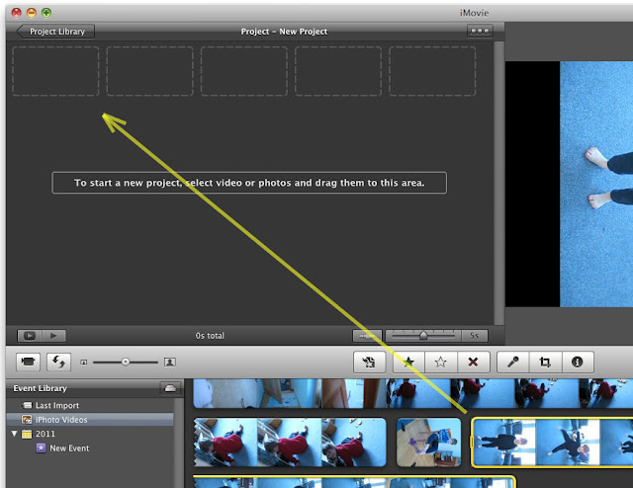Swap Events and Projects panes

[x=59, y=362]
